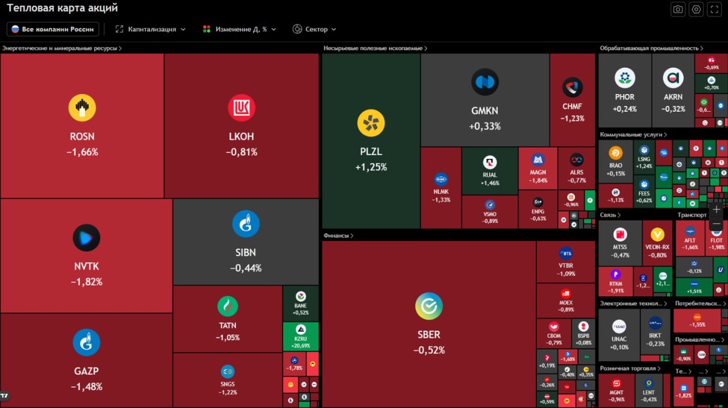Click the TATN Tatneft logo
Image resolution: width=728 pixels, height=408 pixels.
pyautogui.click(x=227, y=307)
